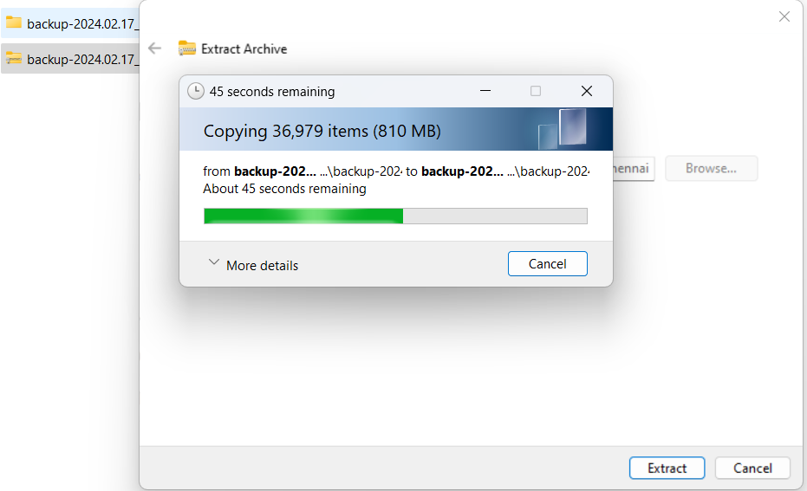Cancel the Extract Archive dialog
The width and height of the screenshot is (807, 491).
(x=752, y=468)
